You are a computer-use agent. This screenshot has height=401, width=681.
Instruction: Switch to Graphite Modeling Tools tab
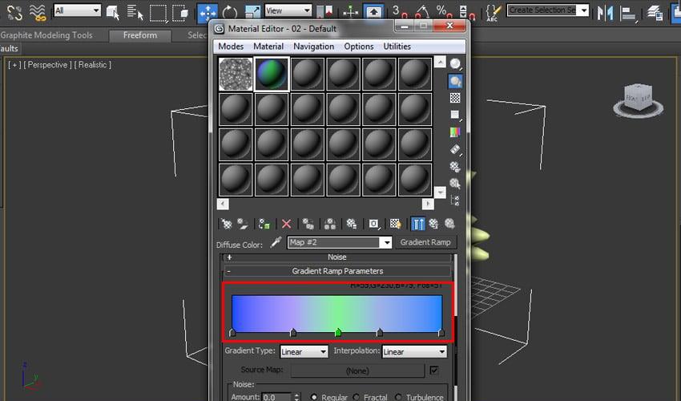47,35
